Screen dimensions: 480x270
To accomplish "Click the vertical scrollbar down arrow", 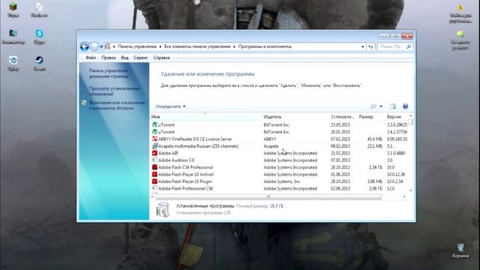I will click(x=411, y=190).
